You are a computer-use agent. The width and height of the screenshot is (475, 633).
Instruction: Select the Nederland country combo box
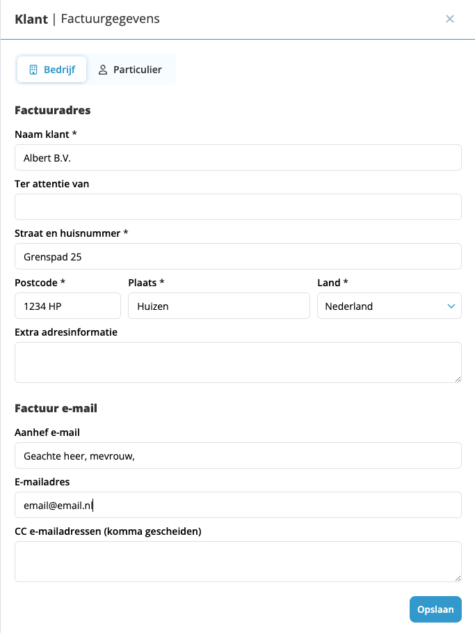click(389, 306)
